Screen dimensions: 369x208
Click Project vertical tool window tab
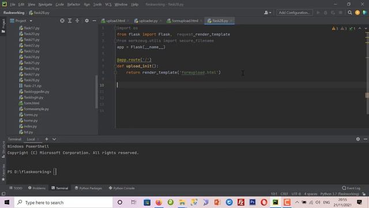point(3,26)
